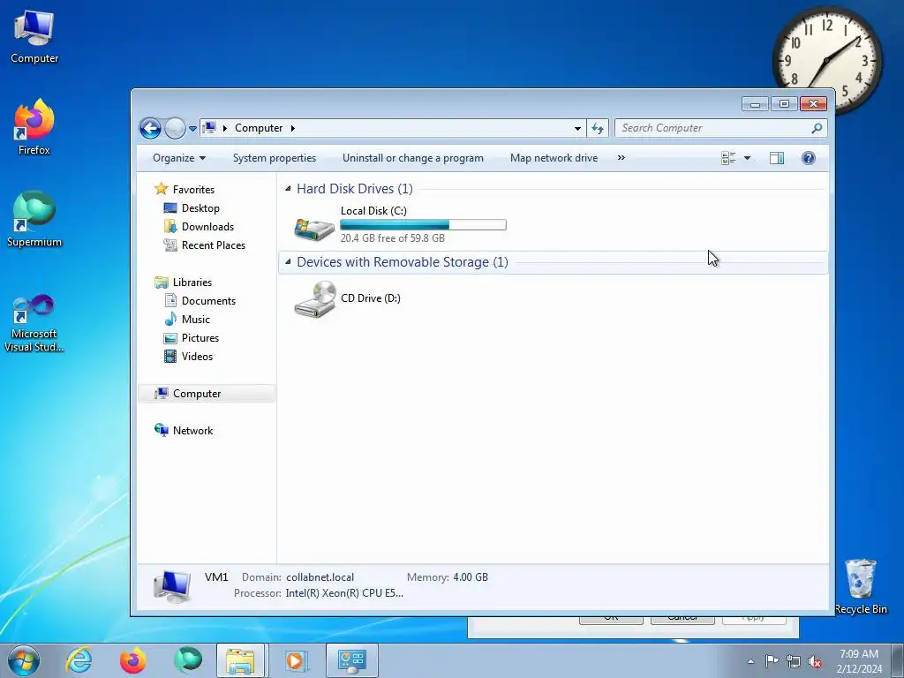Viewport: 904px width, 678px height.
Task: Select Libraries in navigation pane
Action: point(192,282)
